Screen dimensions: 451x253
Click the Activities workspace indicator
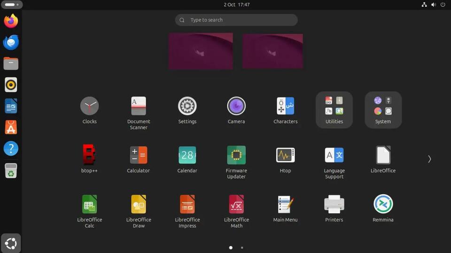pos(12,5)
